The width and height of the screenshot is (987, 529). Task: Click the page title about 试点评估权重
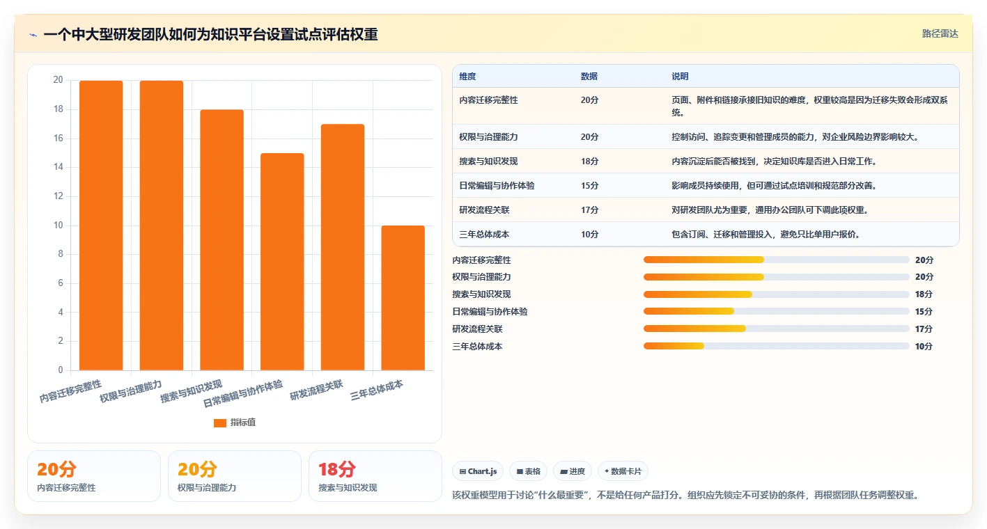(x=210, y=34)
